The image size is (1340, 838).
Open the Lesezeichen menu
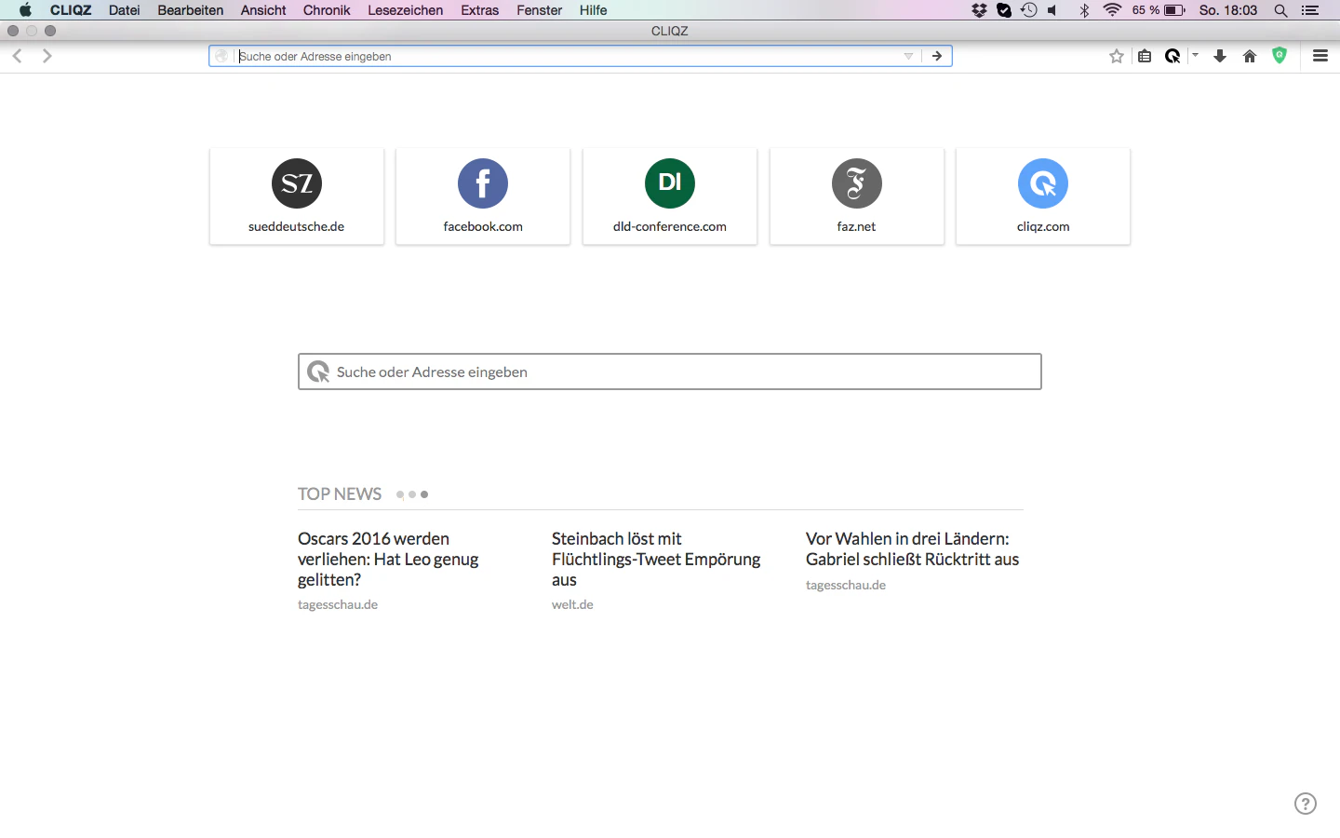405,10
